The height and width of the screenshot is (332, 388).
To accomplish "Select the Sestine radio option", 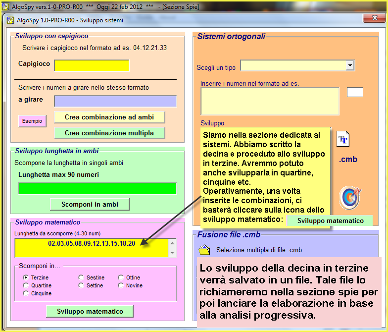I will [x=81, y=277].
